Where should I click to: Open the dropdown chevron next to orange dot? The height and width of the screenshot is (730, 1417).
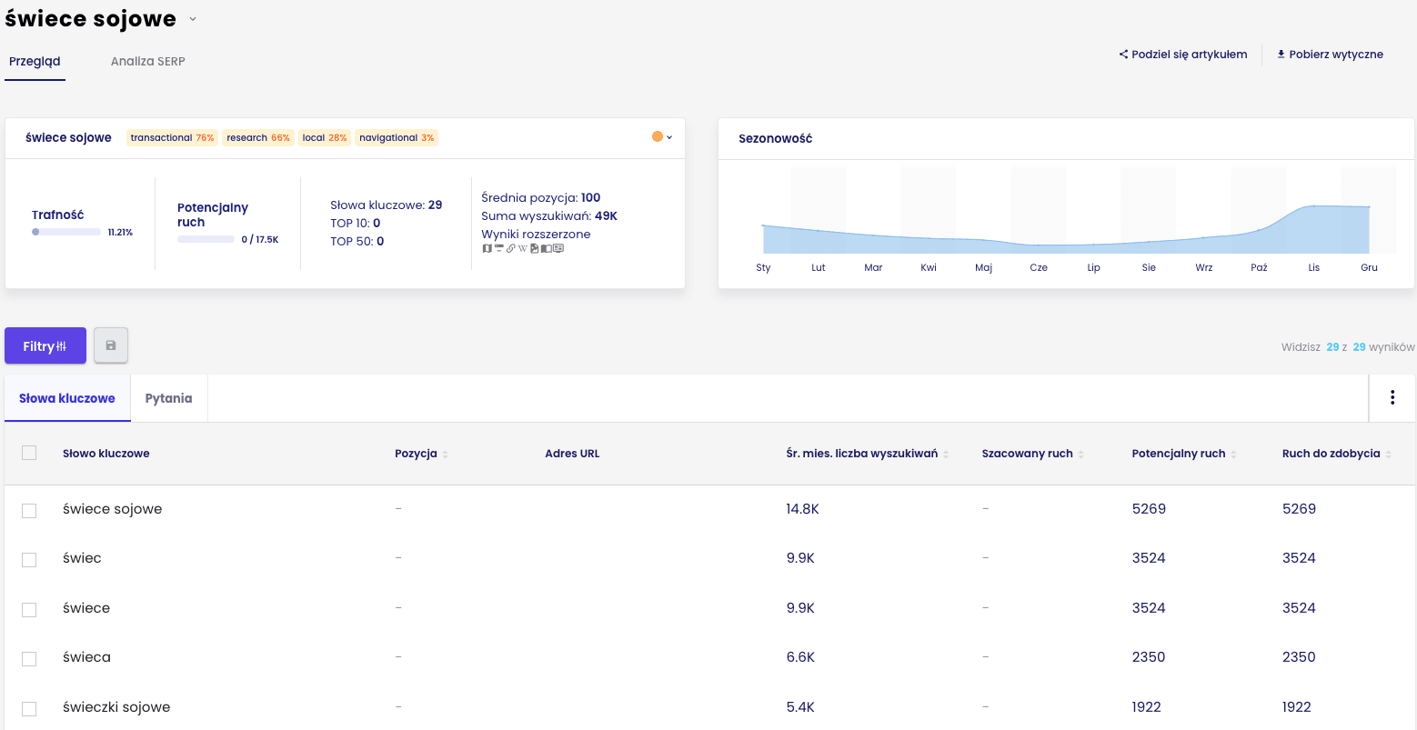click(669, 137)
